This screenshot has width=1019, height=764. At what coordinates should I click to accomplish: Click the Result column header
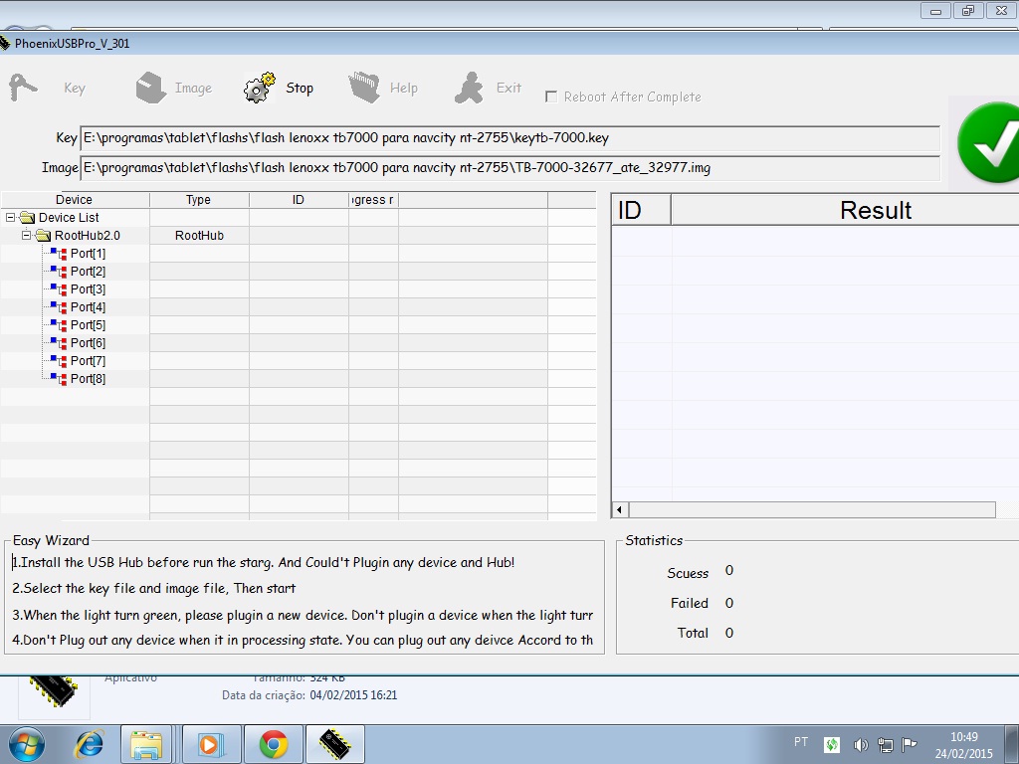point(845,210)
